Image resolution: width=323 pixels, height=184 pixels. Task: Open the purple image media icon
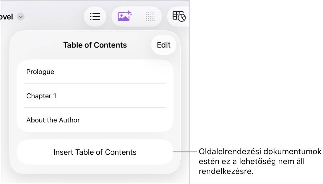pyautogui.click(x=124, y=17)
